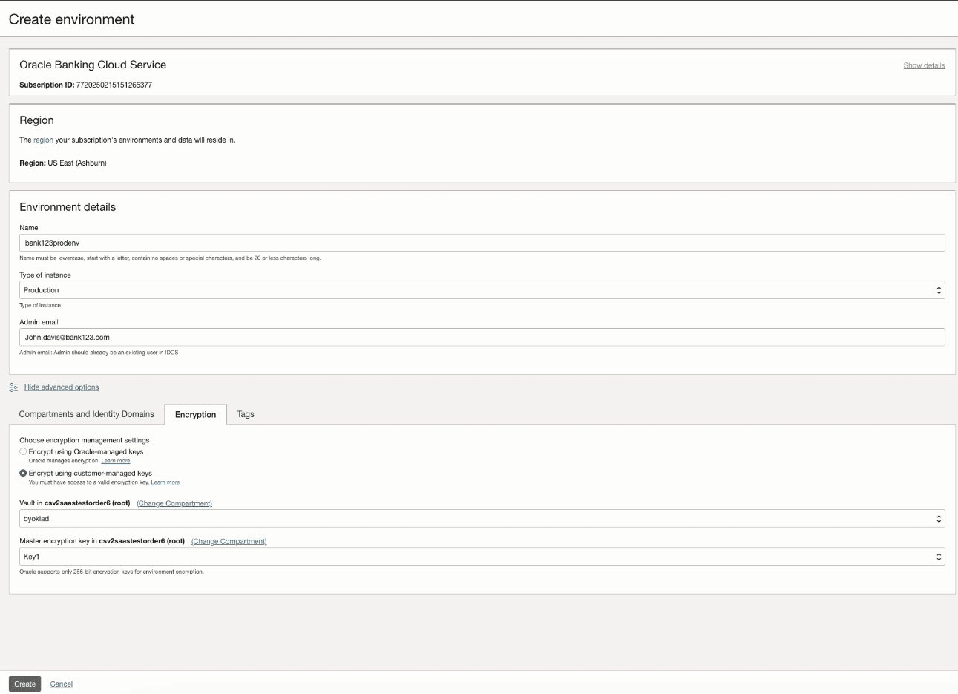Show details for Oracle Banking Cloud Service
The height and width of the screenshot is (694, 958).
click(x=924, y=65)
